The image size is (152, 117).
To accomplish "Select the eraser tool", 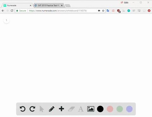I will click(x=71, y=109).
